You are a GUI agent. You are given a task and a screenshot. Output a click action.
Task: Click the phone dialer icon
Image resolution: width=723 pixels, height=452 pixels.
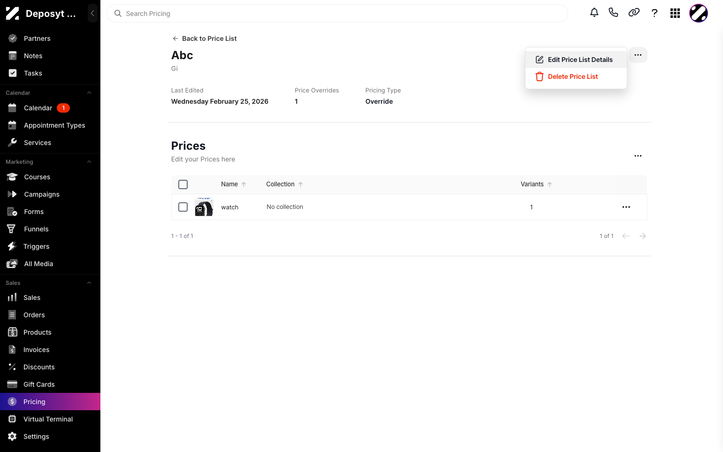[613, 13]
